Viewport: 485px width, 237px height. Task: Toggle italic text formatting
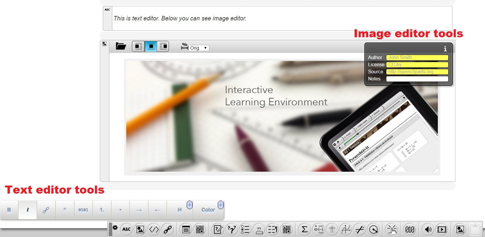coord(28,210)
